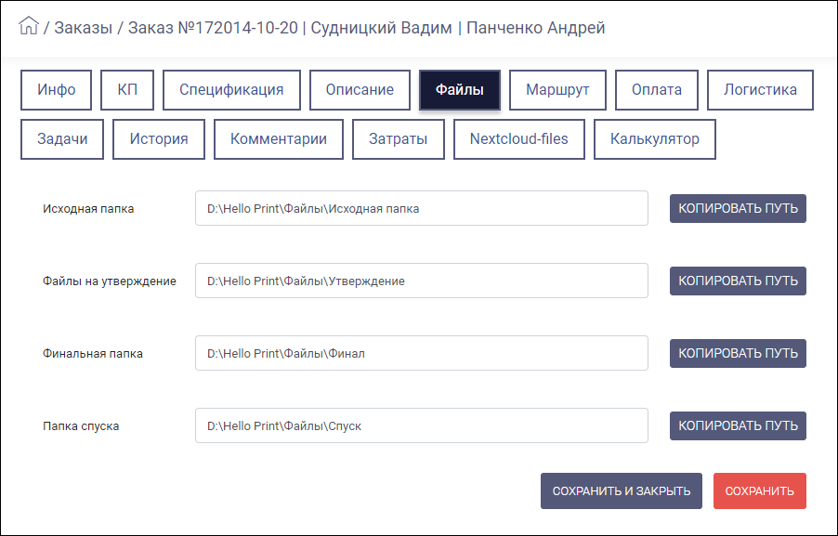
Task: Focus the Финальная папка path field
Action: tap(422, 353)
